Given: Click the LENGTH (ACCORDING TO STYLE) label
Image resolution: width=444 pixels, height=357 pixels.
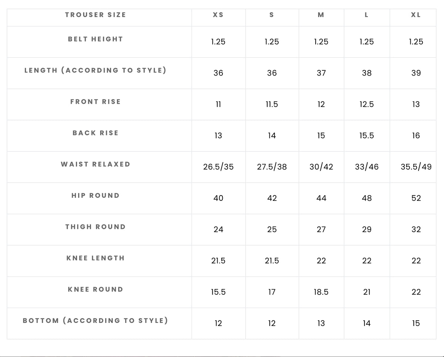Looking at the screenshot, I should click(95, 70).
